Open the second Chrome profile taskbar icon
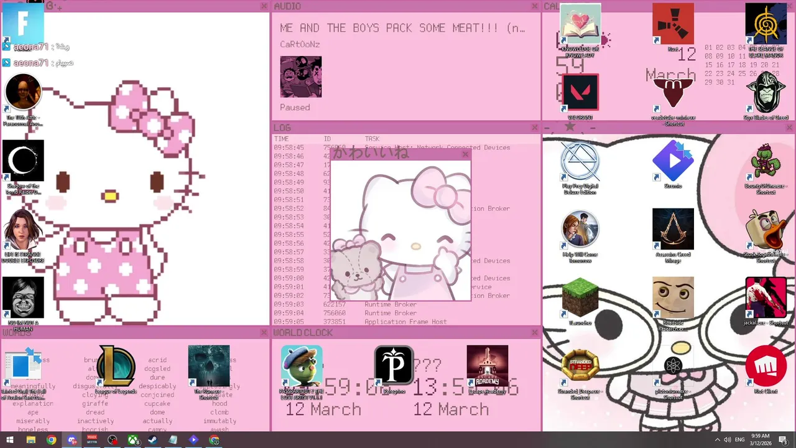 pos(215,440)
